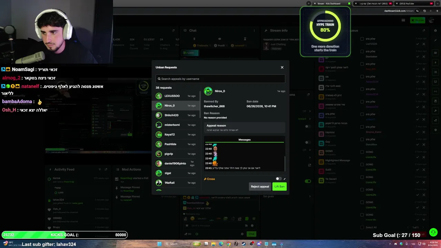Open Steam from the taskbar
Screen dimensions: 441x248
(x=244, y=244)
